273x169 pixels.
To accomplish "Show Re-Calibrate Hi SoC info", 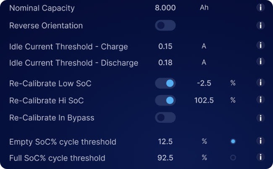I will click(260, 100).
